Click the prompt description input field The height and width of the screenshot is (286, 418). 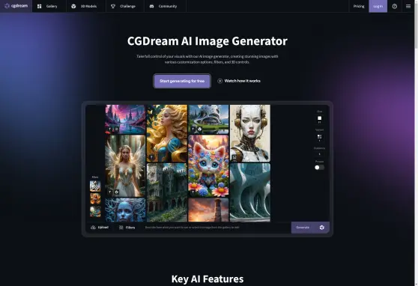point(216,228)
